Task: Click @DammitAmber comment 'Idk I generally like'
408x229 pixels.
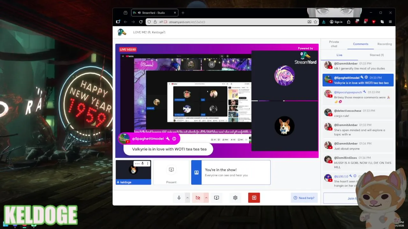Action: click(358, 66)
